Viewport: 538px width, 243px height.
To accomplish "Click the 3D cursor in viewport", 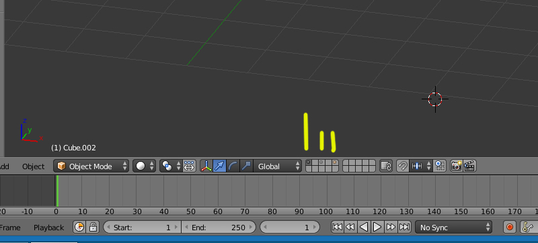I will point(435,99).
